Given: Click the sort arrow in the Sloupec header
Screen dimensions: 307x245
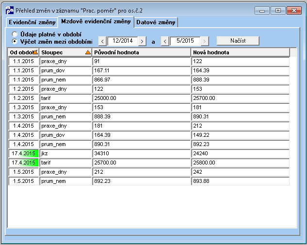Looking at the screenshot, I should [x=88, y=52].
